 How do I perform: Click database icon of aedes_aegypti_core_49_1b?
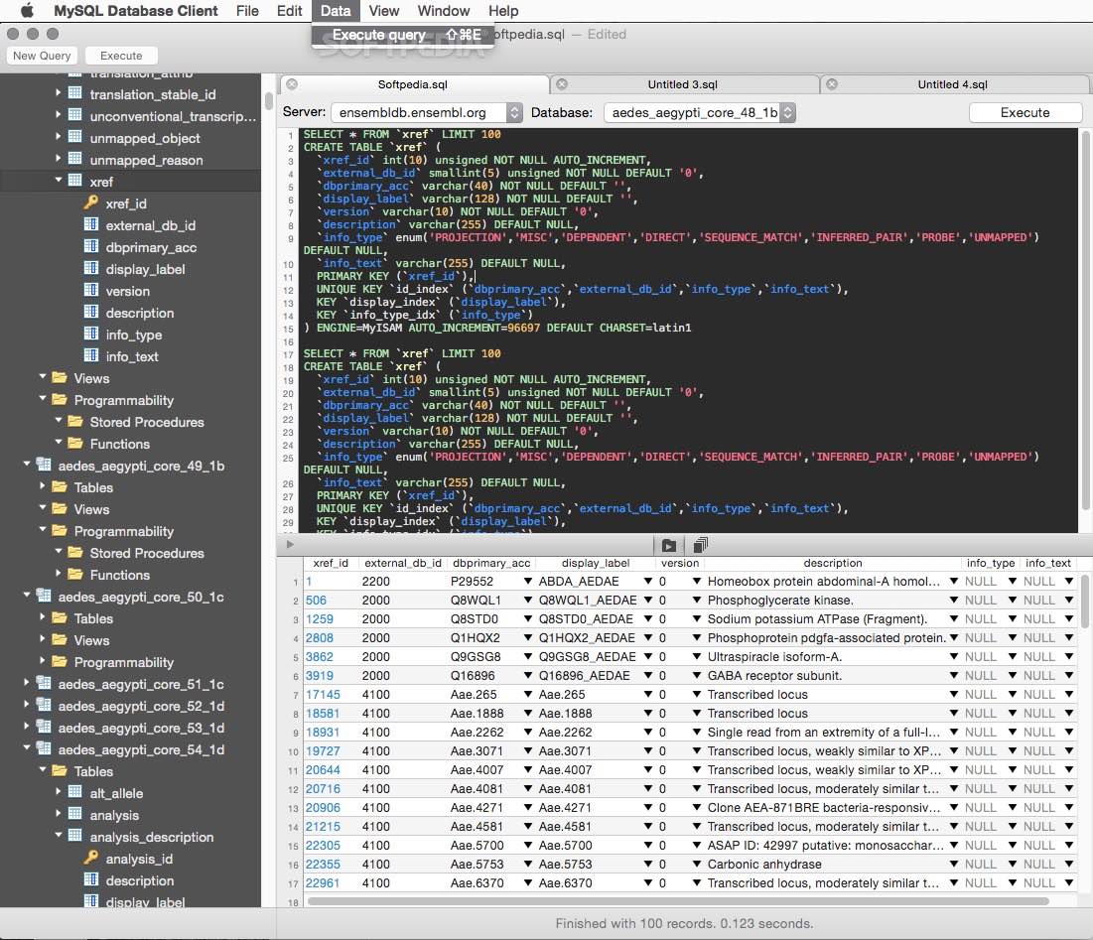tap(44, 465)
